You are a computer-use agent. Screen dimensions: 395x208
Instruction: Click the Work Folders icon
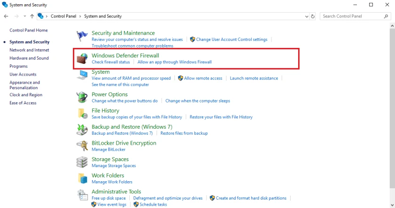[x=82, y=178]
